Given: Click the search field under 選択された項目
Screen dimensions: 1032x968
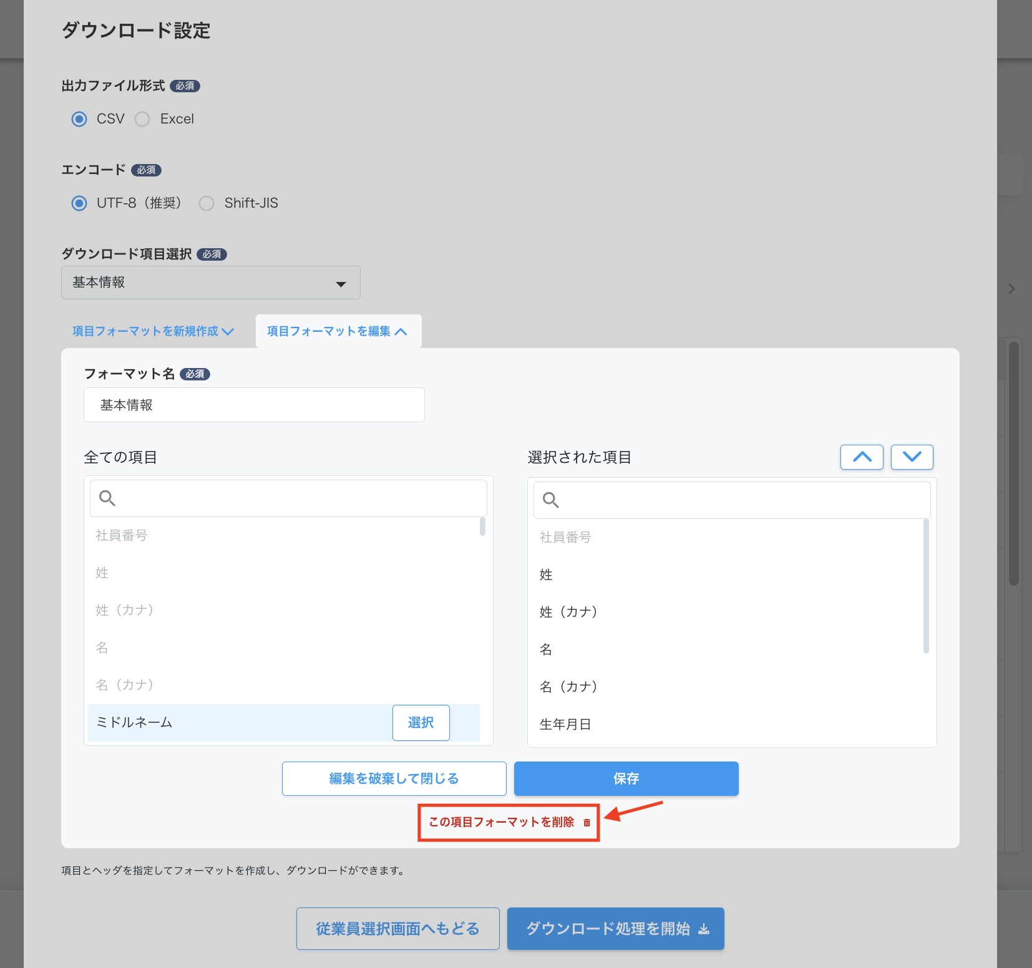Looking at the screenshot, I should (x=732, y=500).
